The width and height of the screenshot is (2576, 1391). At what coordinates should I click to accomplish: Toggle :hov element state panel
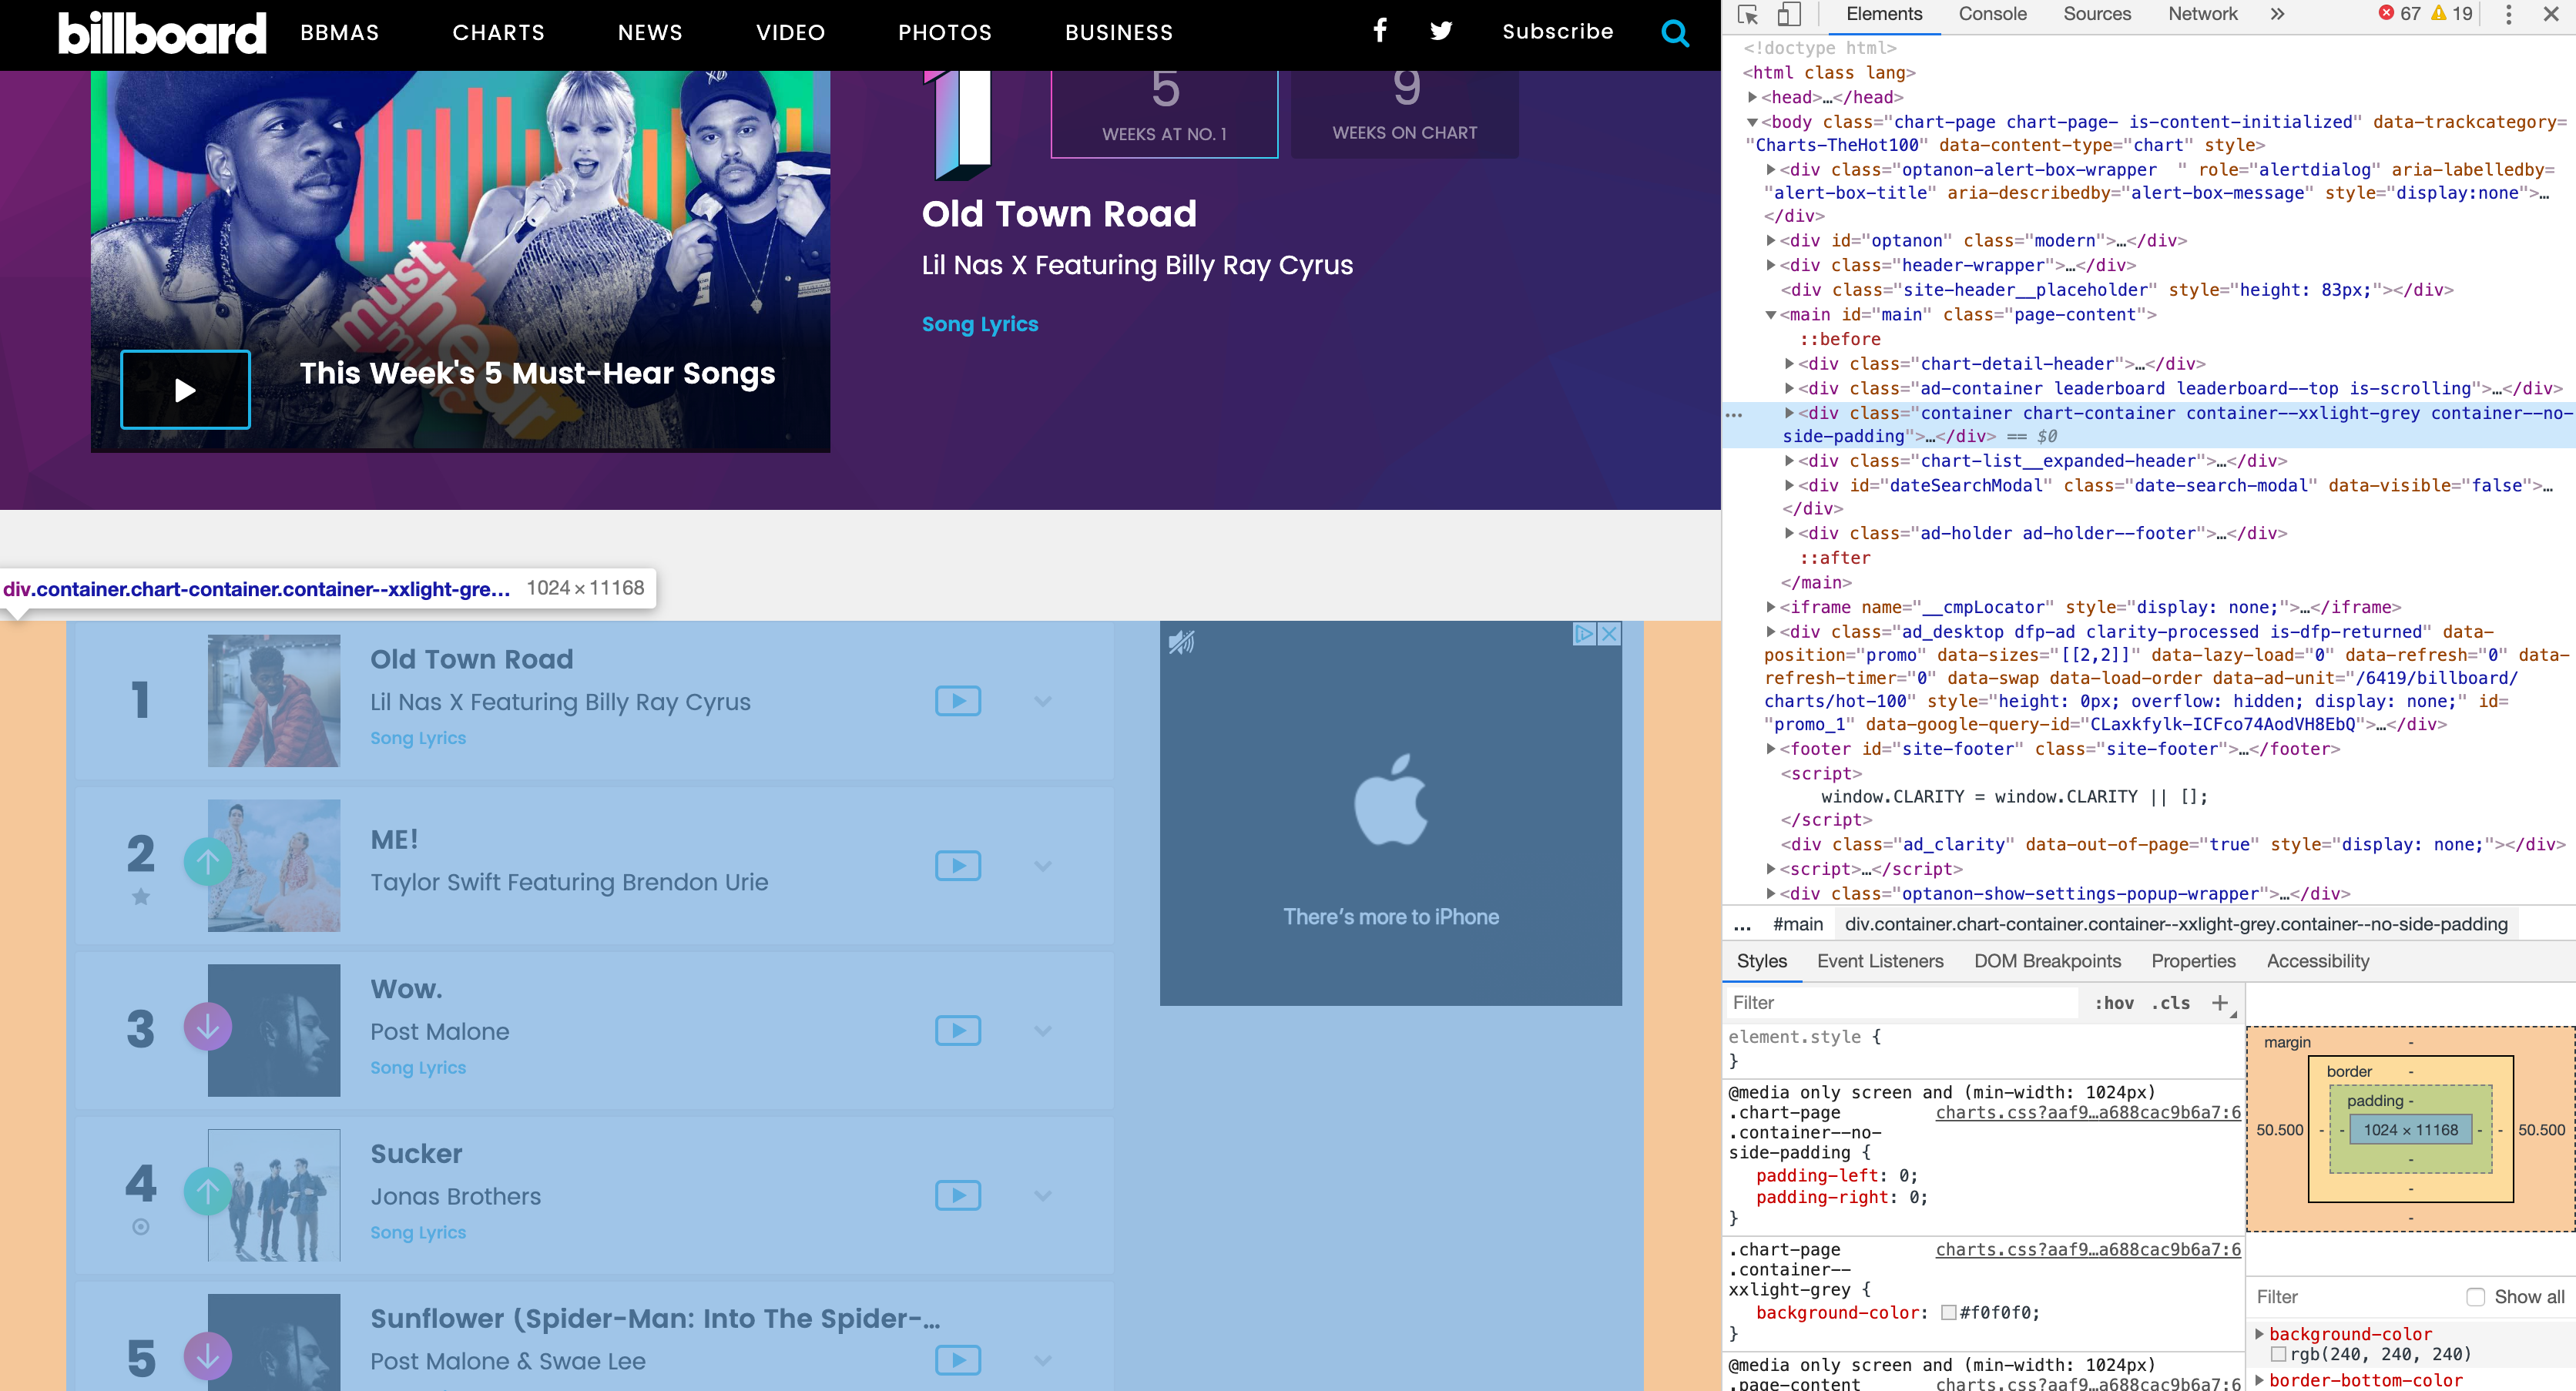point(2114,1003)
